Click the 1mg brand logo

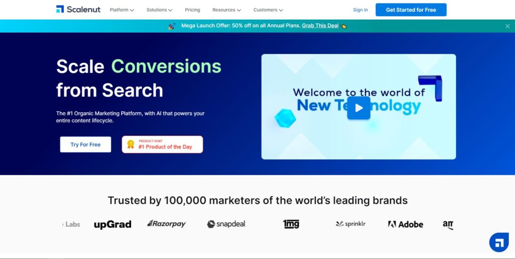[x=291, y=224]
